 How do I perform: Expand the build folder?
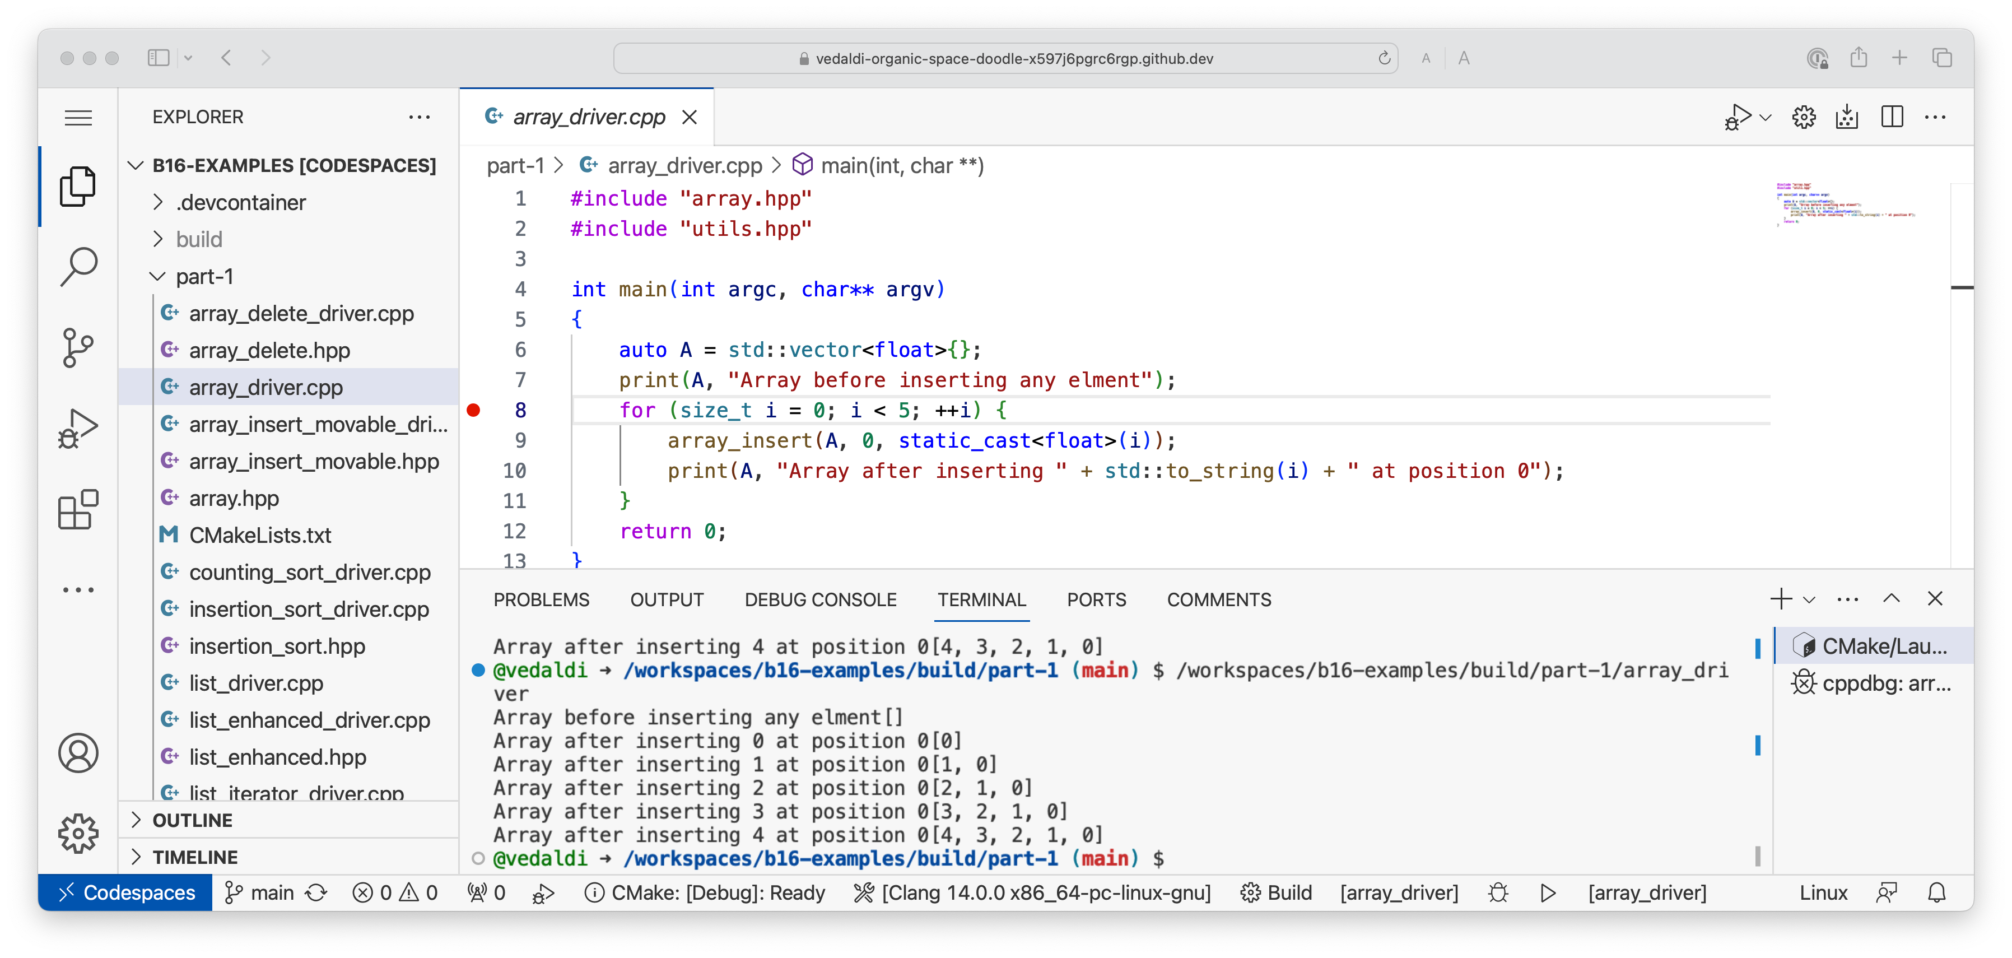click(x=199, y=239)
